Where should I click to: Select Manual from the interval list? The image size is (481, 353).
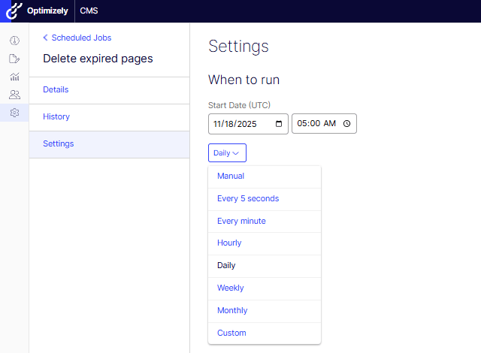coord(231,176)
